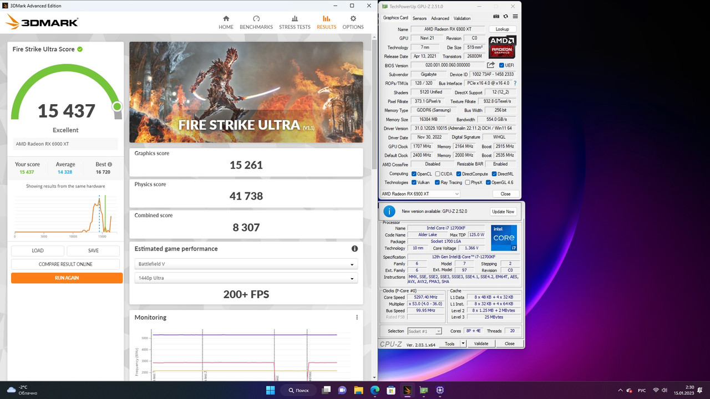710x399 pixels.
Task: Toggle the UEFI checkbox in GPU-Z
Action: 501,65
